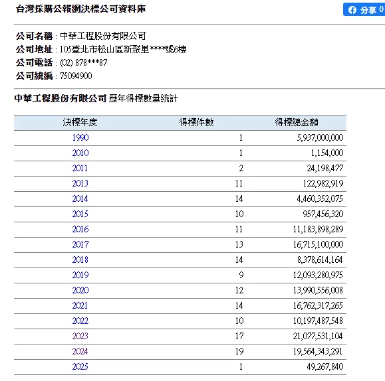The height and width of the screenshot is (381, 385).
Task: Open the 2014 award year link
Action: click(x=80, y=199)
